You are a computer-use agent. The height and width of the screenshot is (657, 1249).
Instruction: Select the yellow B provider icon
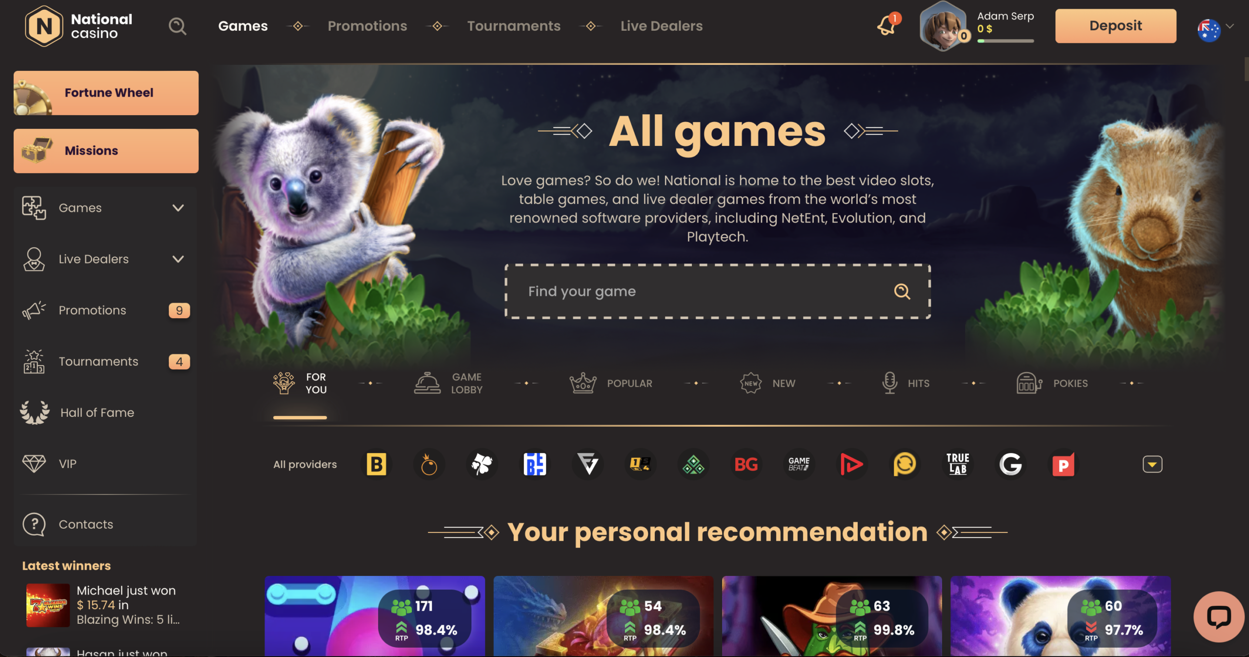pos(376,464)
